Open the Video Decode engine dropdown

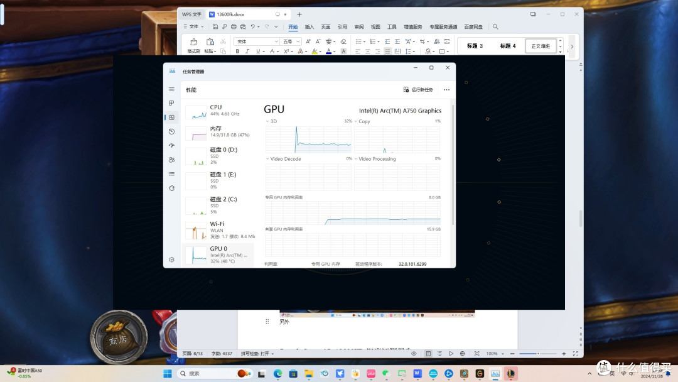(267, 159)
